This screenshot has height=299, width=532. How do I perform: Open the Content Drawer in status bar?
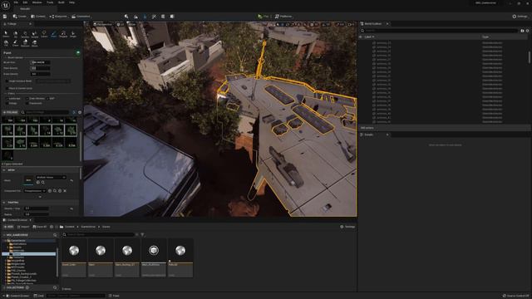(17, 296)
